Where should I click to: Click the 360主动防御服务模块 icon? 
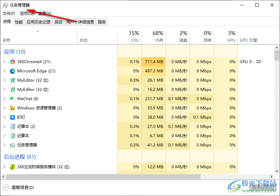click(13, 167)
